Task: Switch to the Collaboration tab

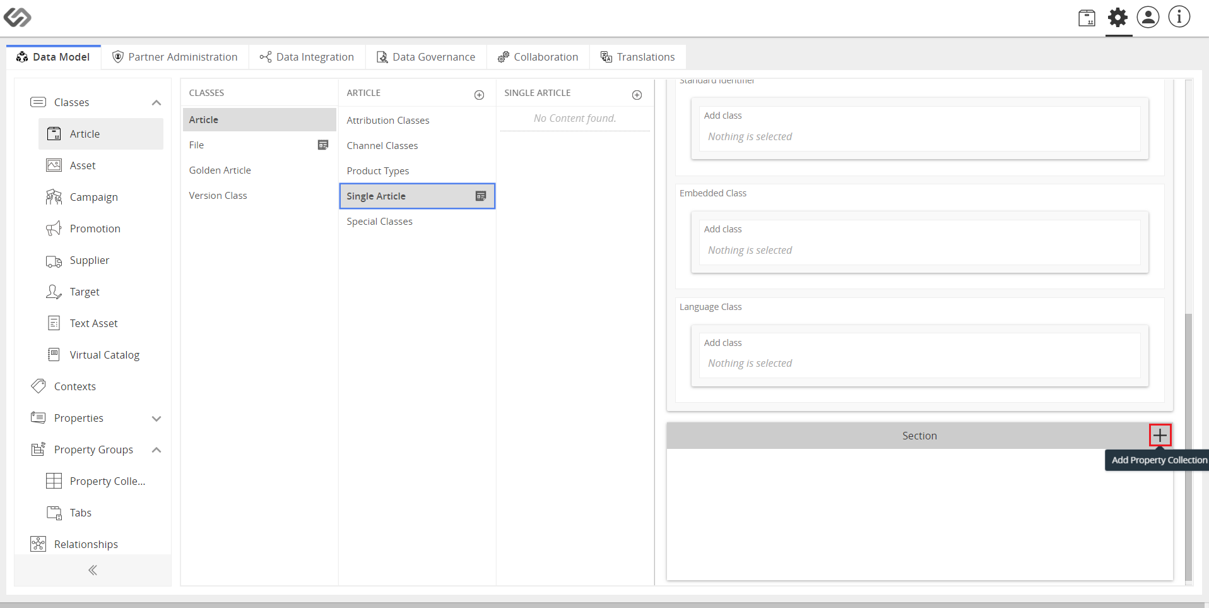Action: 538,57
